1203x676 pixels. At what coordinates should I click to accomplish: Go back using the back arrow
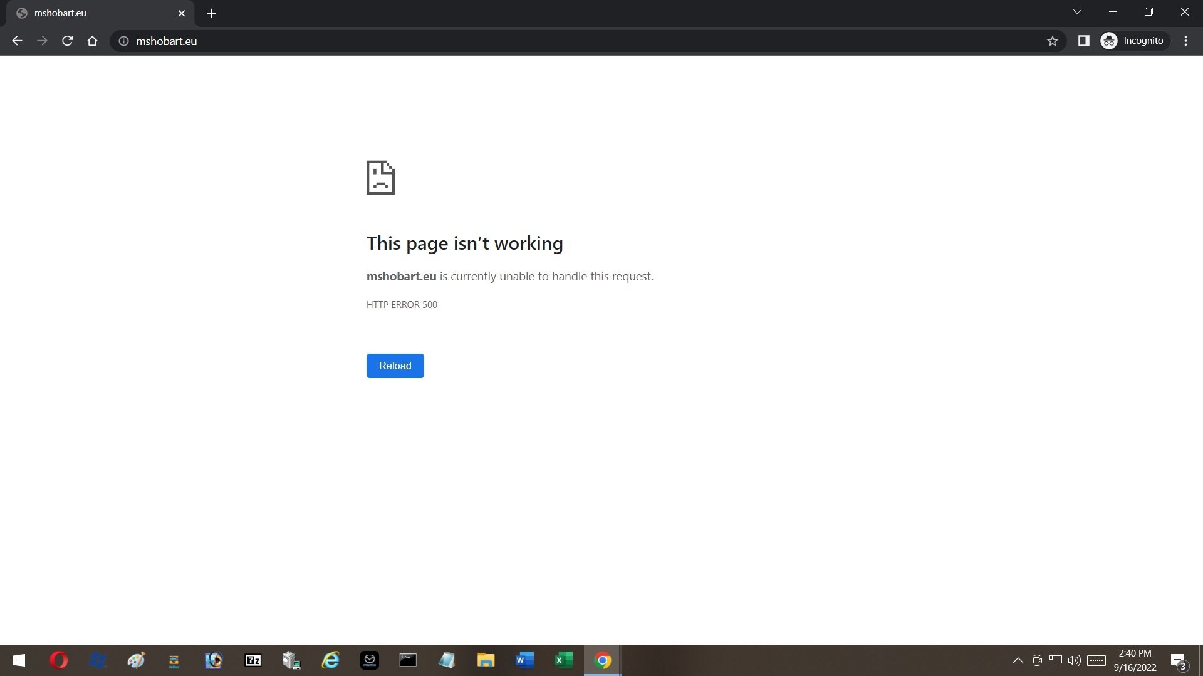(17, 41)
